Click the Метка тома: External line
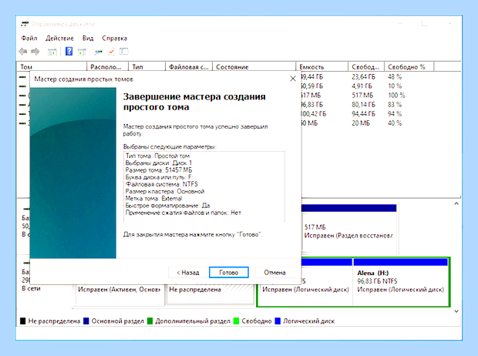The image size is (478, 356). (x=153, y=199)
